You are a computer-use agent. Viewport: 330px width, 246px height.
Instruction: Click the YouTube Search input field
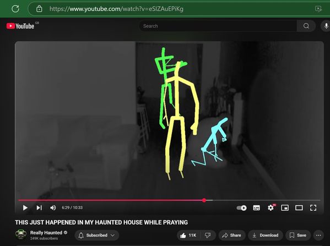[x=218, y=26]
